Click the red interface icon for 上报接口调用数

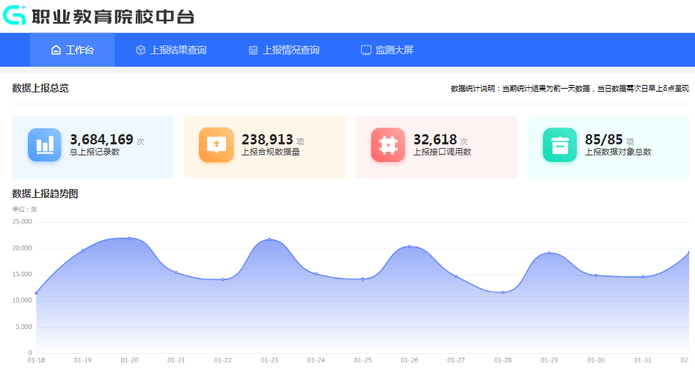click(x=387, y=145)
